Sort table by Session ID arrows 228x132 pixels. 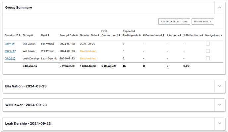(x=20, y=35)
